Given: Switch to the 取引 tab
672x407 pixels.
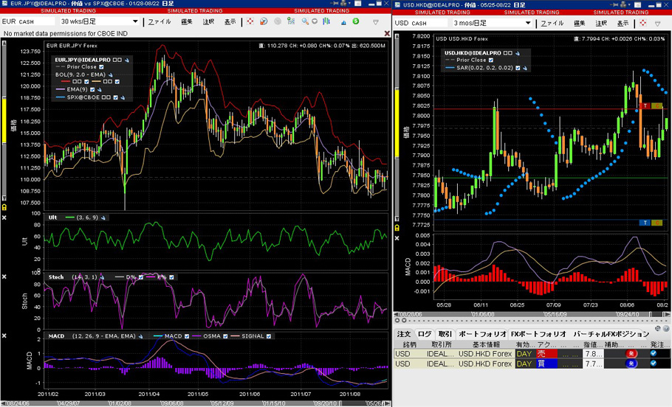Looking at the screenshot, I should (x=445, y=334).
